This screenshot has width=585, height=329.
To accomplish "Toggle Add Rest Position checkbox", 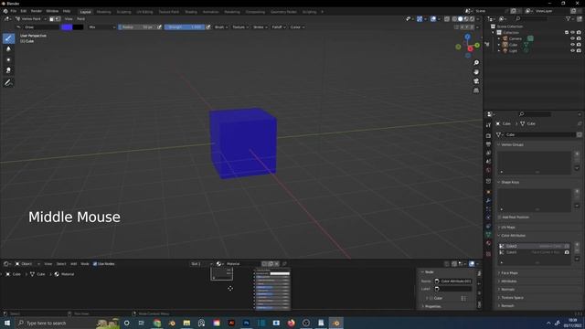I will [x=499, y=218].
